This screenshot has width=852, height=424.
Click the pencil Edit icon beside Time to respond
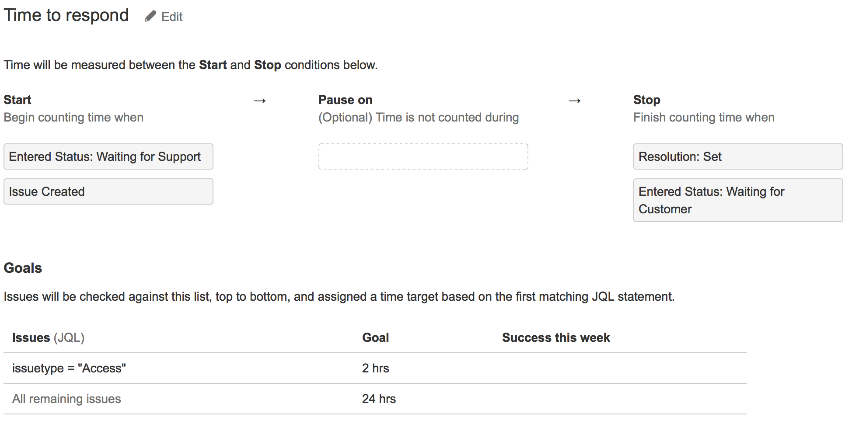[x=150, y=16]
